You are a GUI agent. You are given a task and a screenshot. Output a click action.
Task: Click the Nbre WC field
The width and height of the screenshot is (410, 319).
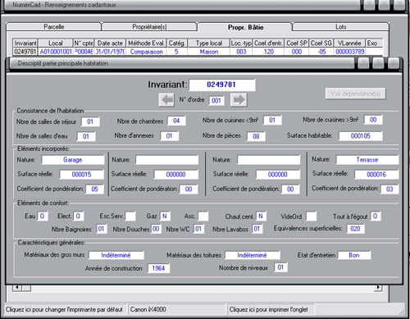(x=198, y=229)
